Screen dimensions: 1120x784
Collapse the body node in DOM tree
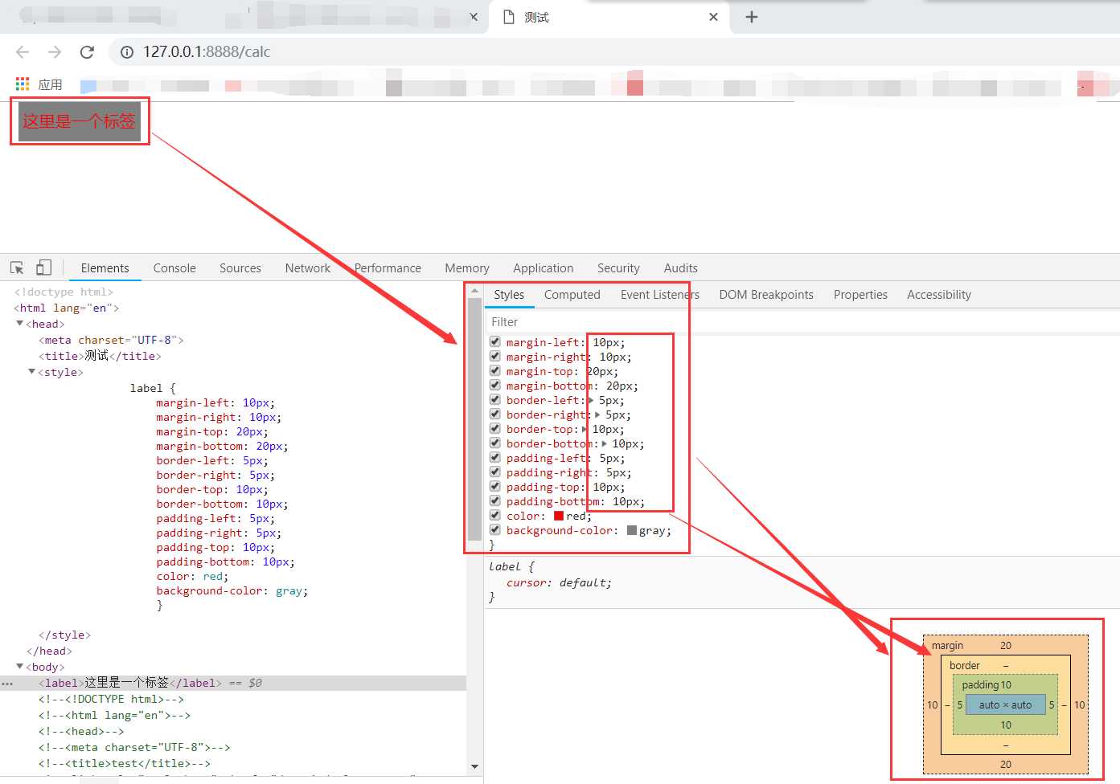pos(20,667)
